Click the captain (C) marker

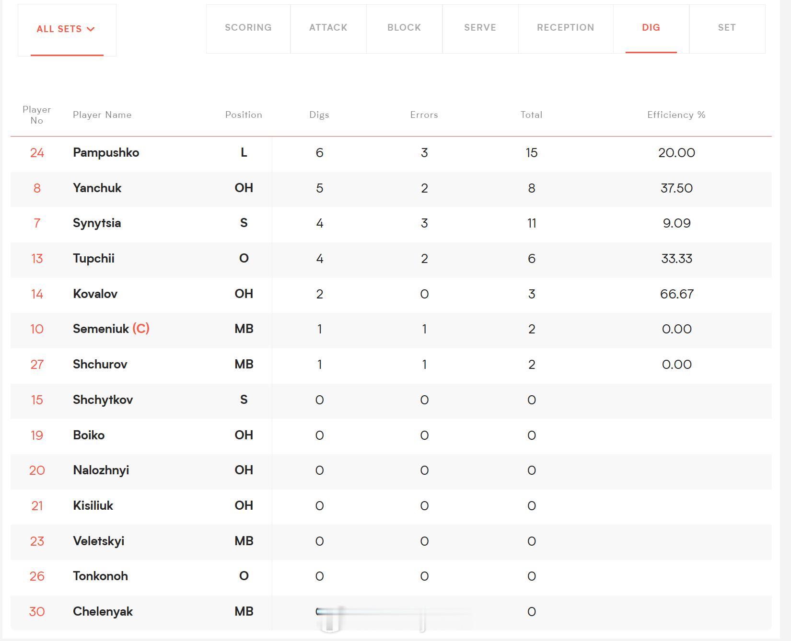coord(141,329)
